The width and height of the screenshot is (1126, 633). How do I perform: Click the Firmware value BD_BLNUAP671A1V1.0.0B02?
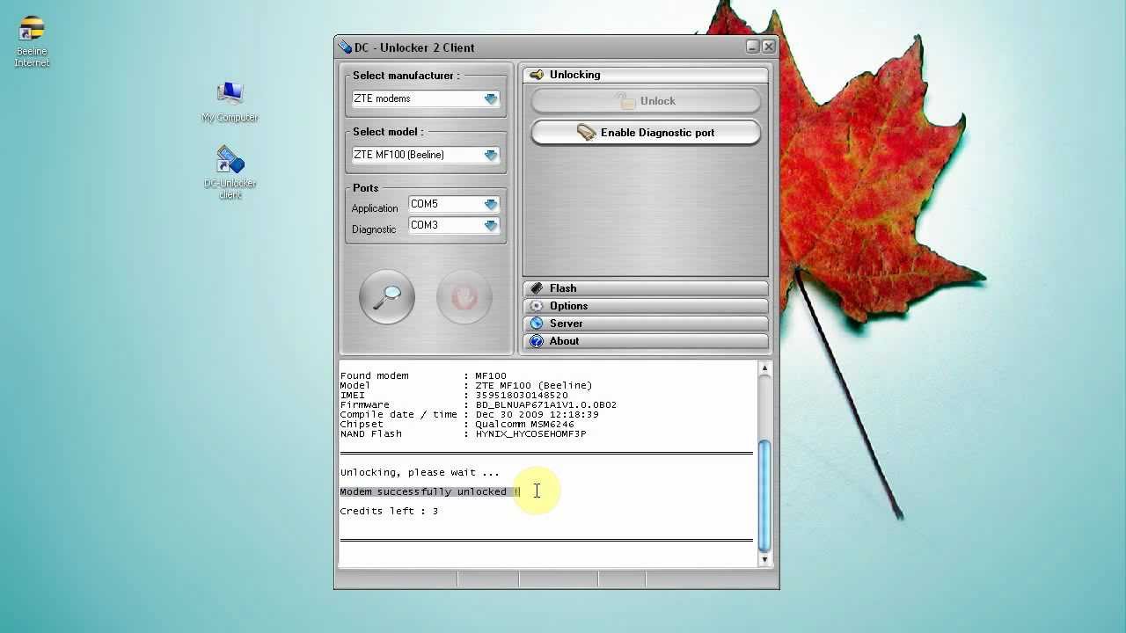[x=545, y=404]
